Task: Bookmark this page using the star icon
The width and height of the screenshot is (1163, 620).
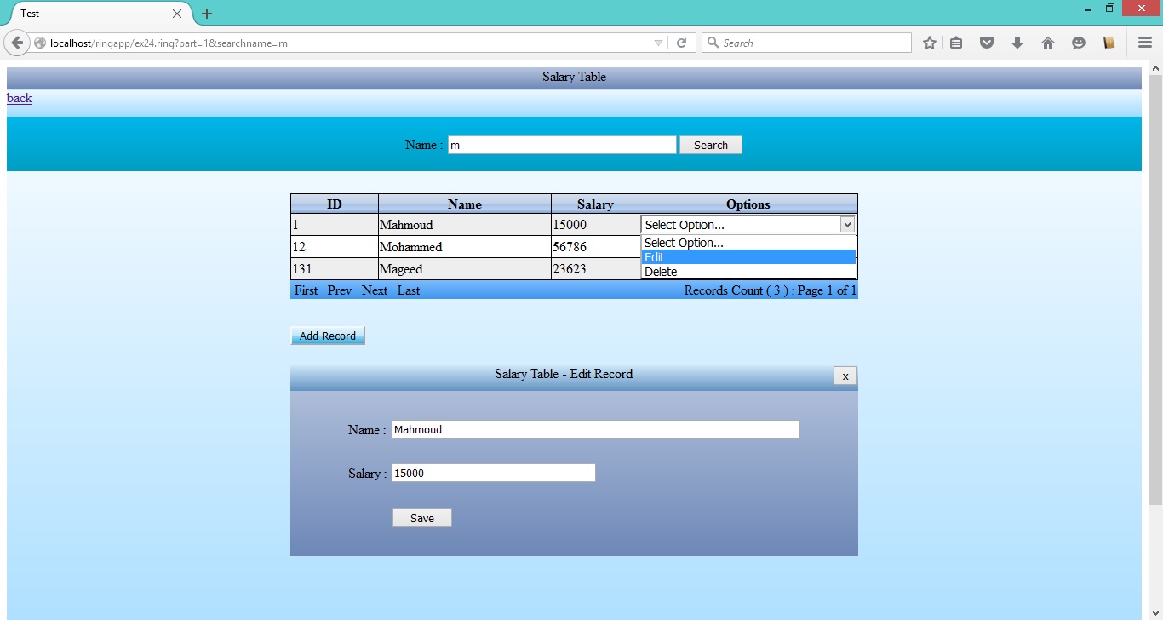Action: click(929, 42)
